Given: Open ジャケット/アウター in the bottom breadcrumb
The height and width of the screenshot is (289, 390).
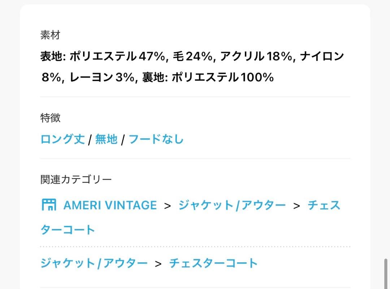Looking at the screenshot, I should pyautogui.click(x=94, y=263).
